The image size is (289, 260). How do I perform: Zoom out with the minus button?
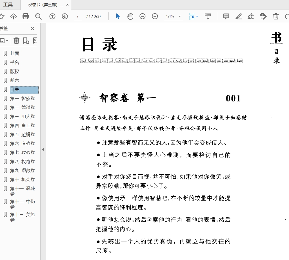[x=143, y=16]
